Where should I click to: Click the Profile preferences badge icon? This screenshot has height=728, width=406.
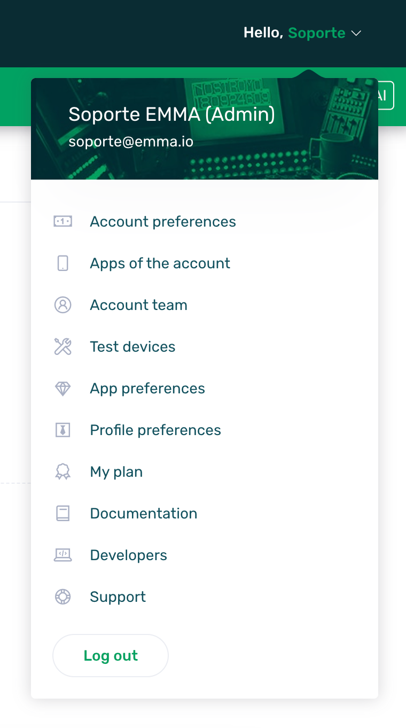[x=63, y=430]
